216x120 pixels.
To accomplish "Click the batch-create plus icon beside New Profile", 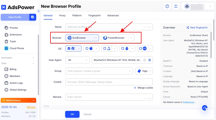I will pos(33,17).
